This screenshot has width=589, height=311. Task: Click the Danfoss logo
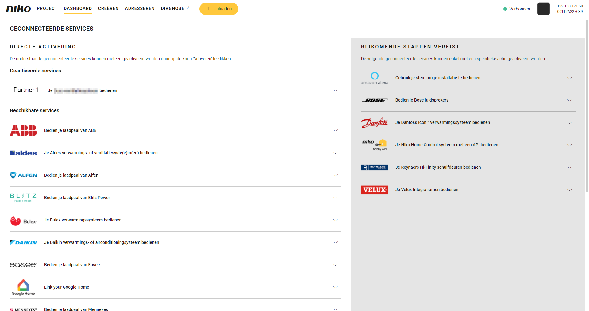(374, 123)
